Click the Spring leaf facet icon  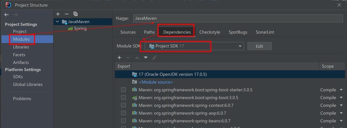(x=70, y=28)
